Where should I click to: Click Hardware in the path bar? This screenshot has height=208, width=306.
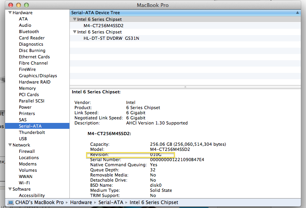point(81,202)
